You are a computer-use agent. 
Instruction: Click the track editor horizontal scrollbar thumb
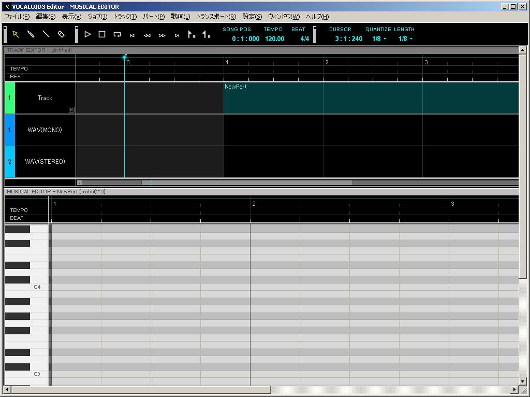[247, 183]
